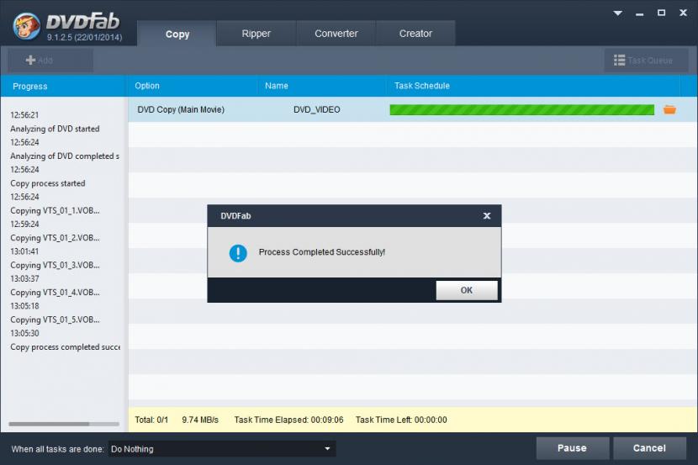Click the 13:05:30 timestamp
This screenshot has width=698, height=465.
click(x=24, y=333)
